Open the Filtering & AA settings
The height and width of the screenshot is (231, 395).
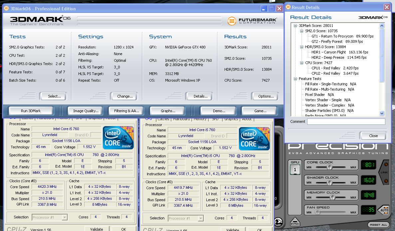126,111
